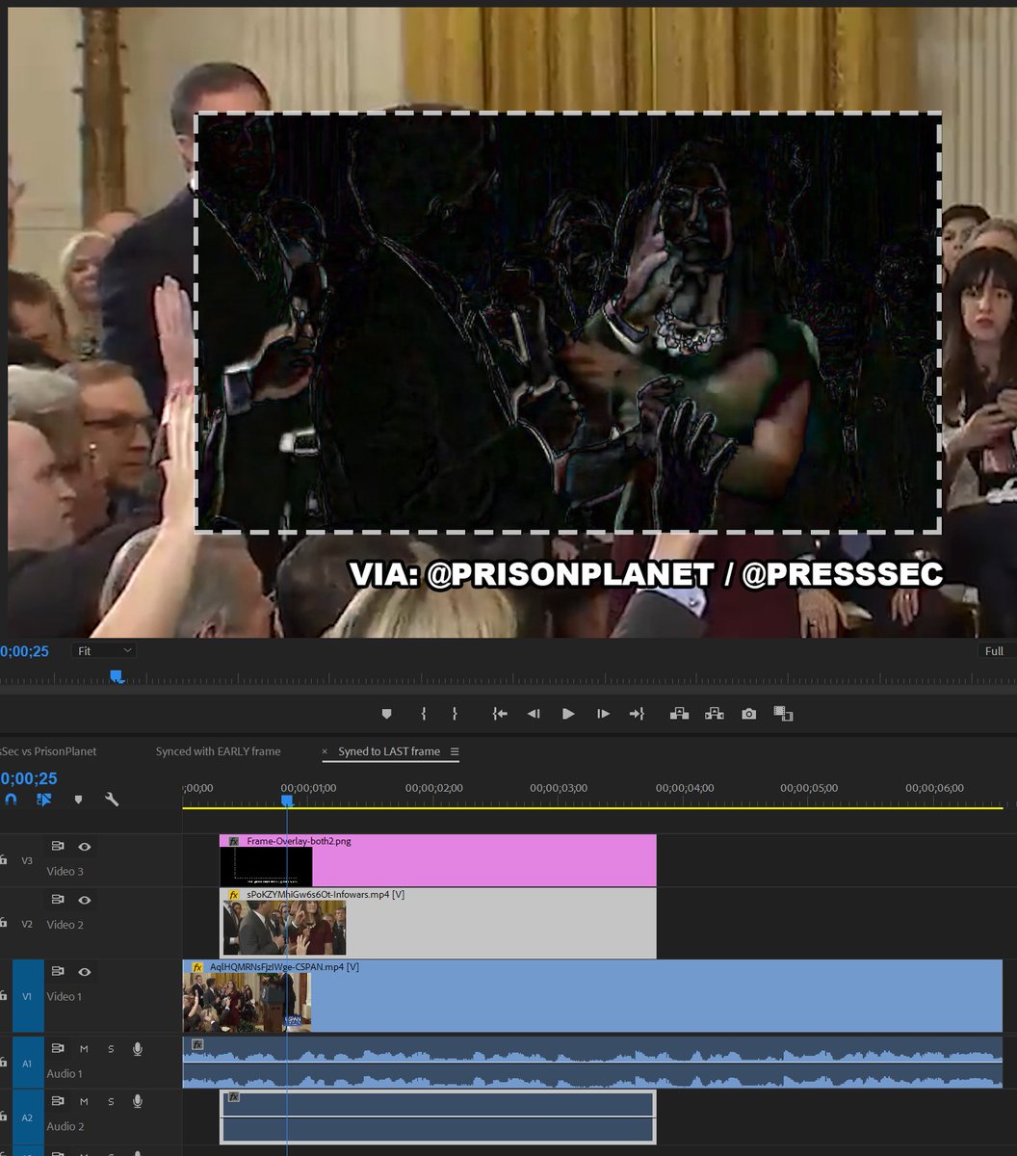Screen dimensions: 1017x1156
Task: Step forward one frame
Action: [603, 714]
